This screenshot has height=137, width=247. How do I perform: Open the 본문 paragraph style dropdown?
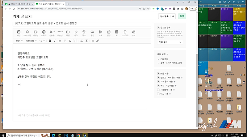pos(19,41)
